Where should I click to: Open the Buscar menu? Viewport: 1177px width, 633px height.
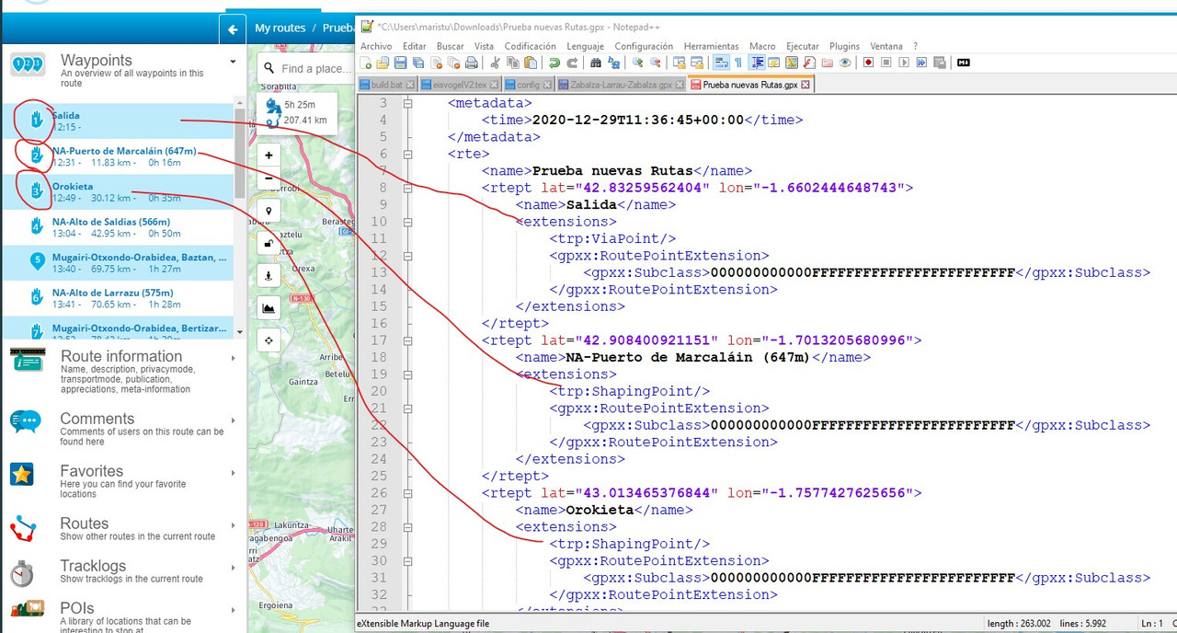coord(450,46)
